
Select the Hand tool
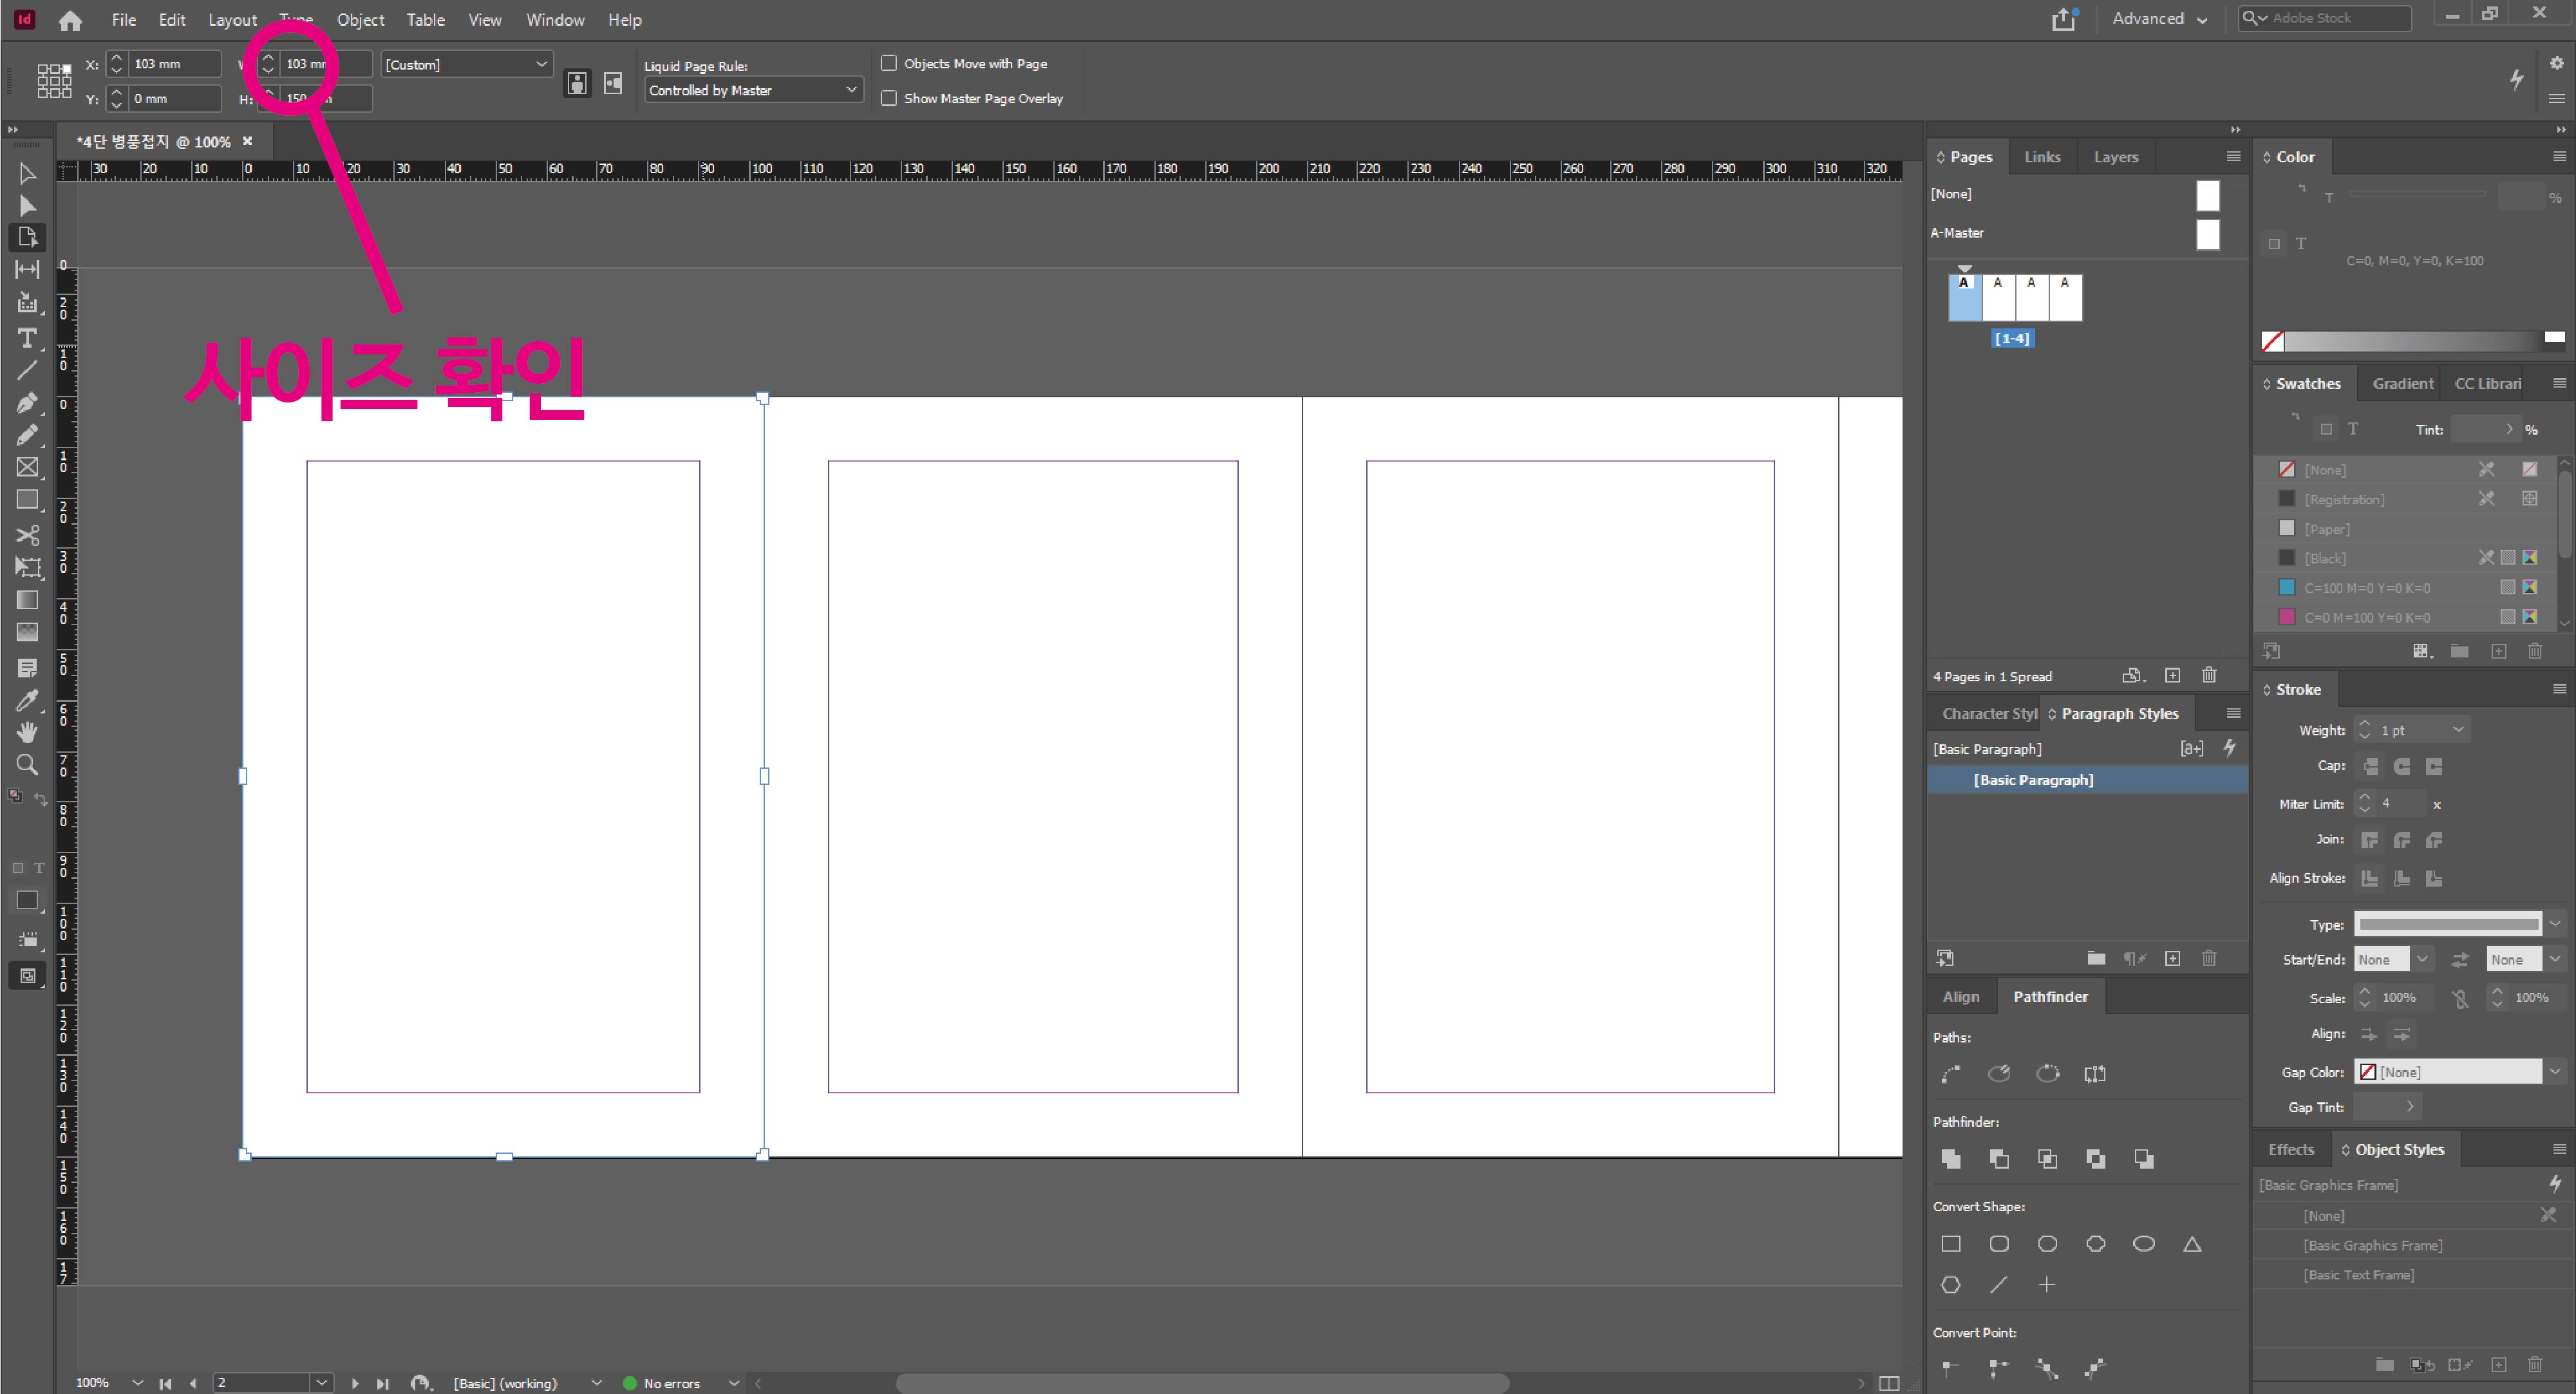pos(27,732)
